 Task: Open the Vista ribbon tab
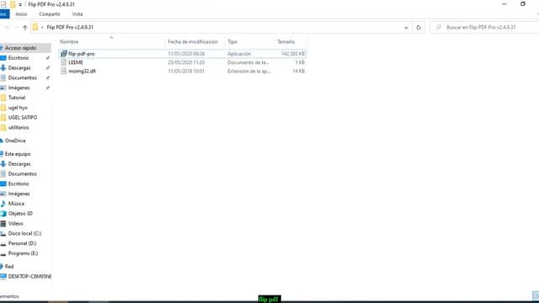[77, 14]
